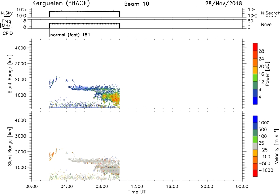Click velocity colorbar label "500"
Viewport: 280px width, 194px height.
(x=263, y=130)
